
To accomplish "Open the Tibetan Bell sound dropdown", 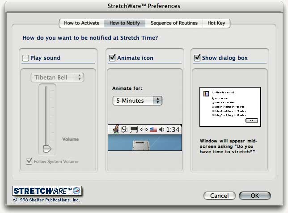I will click(57, 77).
